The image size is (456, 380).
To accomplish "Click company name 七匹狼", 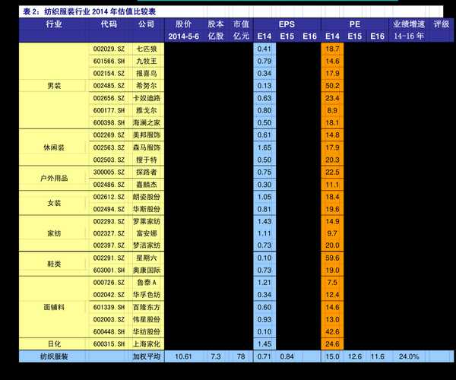I will click(x=146, y=49).
